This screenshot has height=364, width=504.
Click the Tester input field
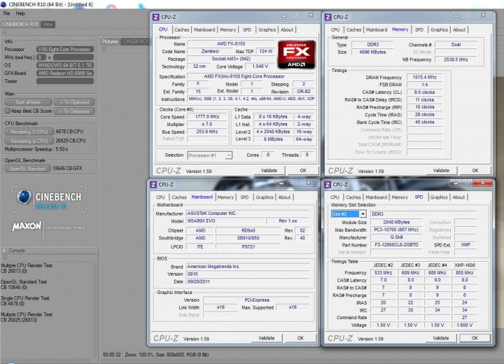click(65, 81)
